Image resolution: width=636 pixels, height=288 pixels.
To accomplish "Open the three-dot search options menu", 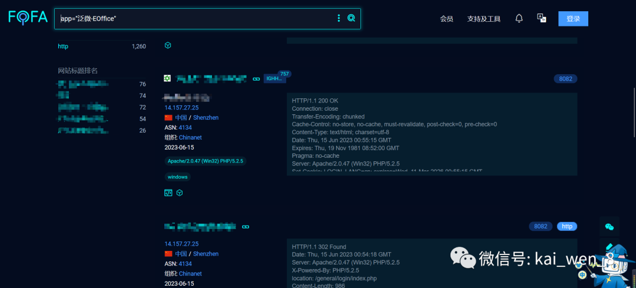I will tap(339, 18).
